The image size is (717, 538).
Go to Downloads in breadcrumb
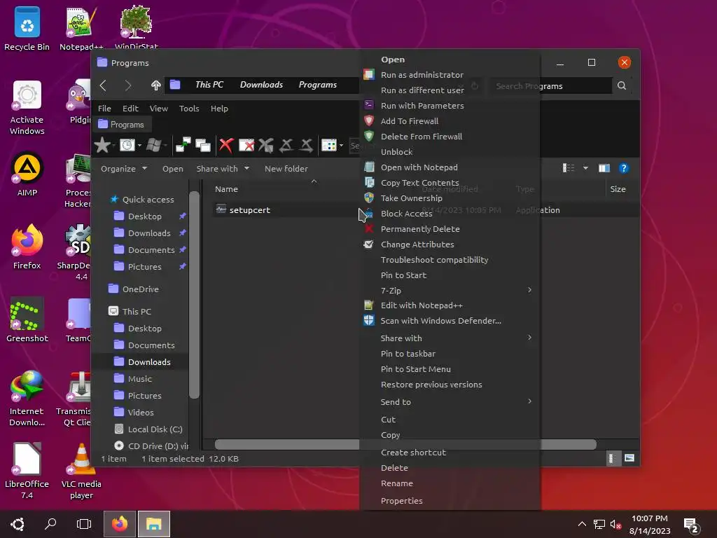262,85
